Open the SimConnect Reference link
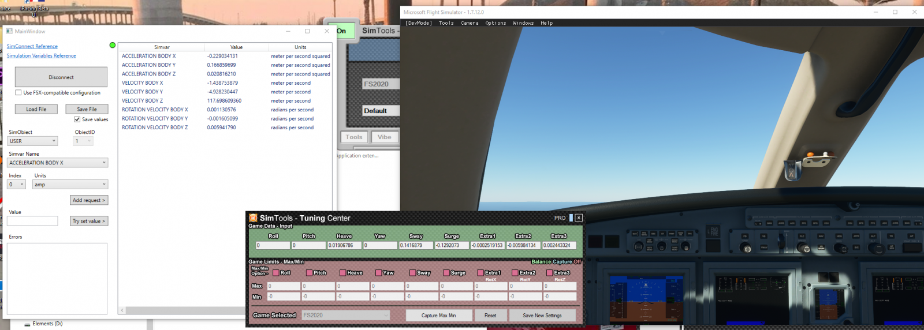 tap(32, 46)
